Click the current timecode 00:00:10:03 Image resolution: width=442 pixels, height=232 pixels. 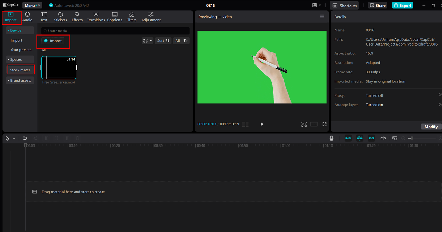(x=207, y=124)
